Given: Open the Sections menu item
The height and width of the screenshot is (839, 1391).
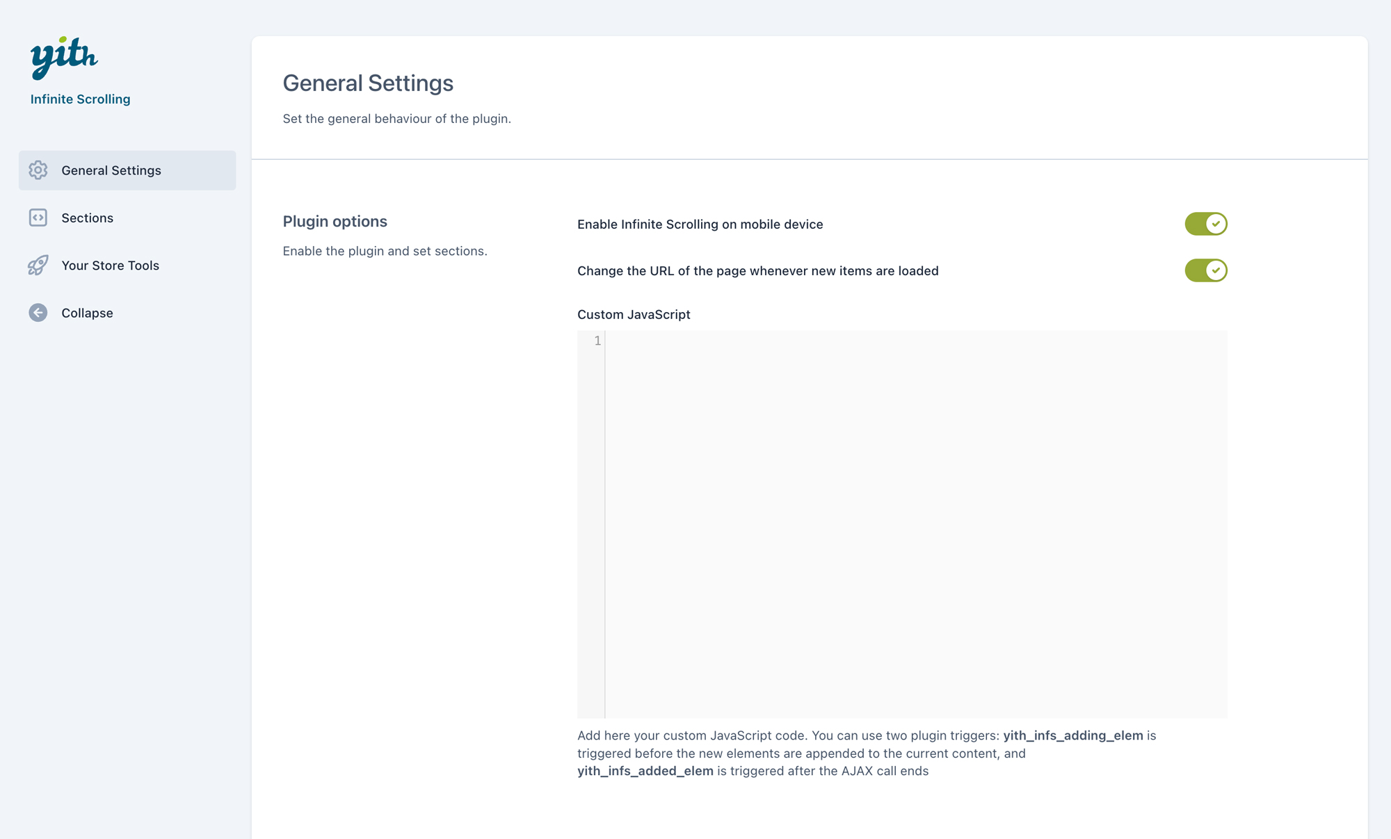Looking at the screenshot, I should 87,218.
